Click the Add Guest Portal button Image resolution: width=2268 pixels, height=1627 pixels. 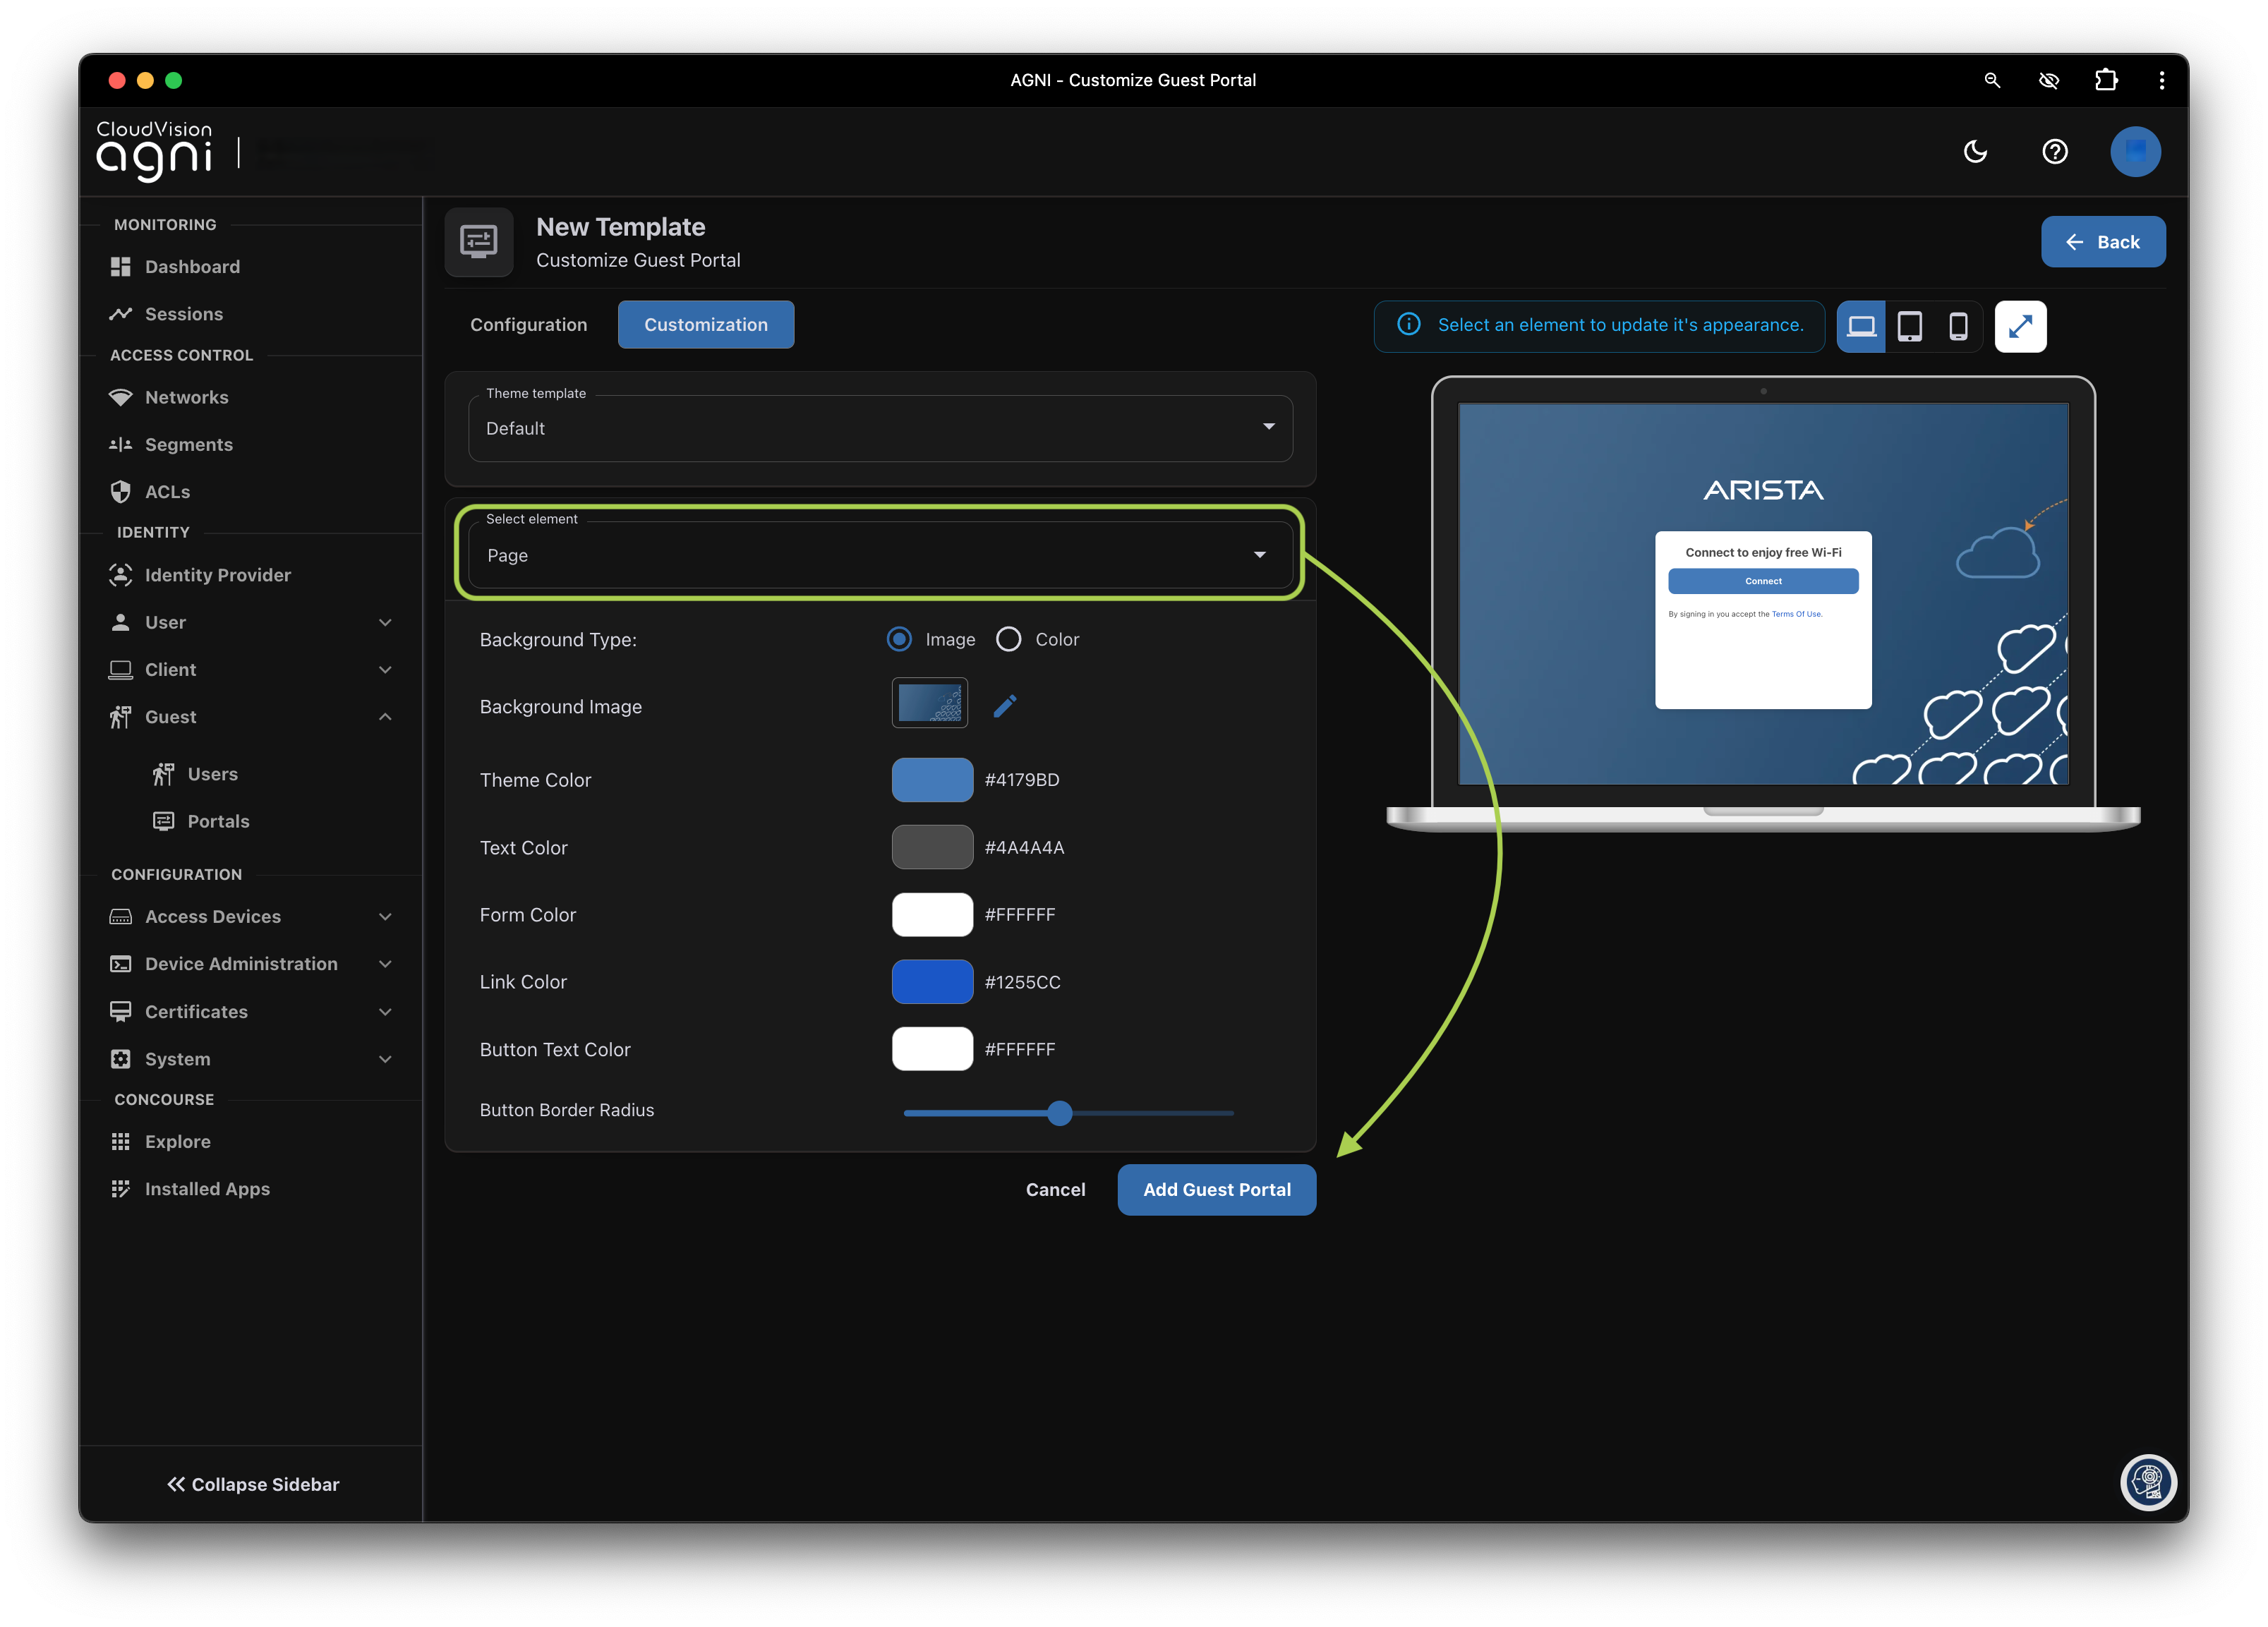(1216, 1189)
